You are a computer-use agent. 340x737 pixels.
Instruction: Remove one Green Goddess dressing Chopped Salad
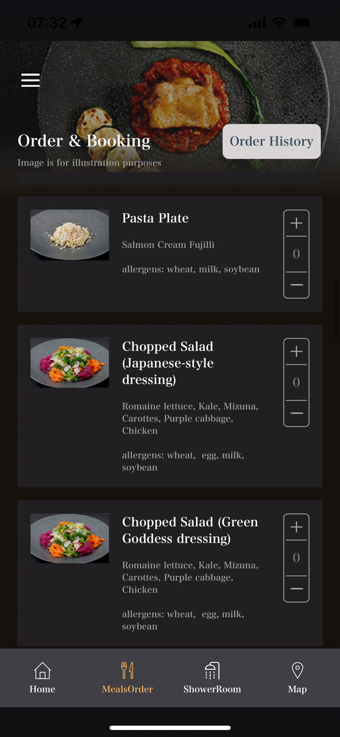click(296, 589)
